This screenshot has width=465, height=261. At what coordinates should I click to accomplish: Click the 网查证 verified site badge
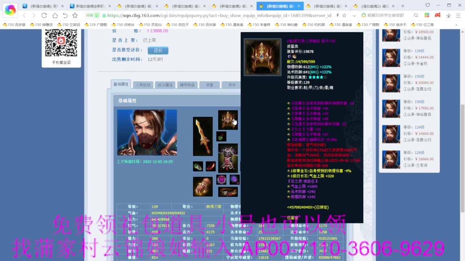(92, 16)
